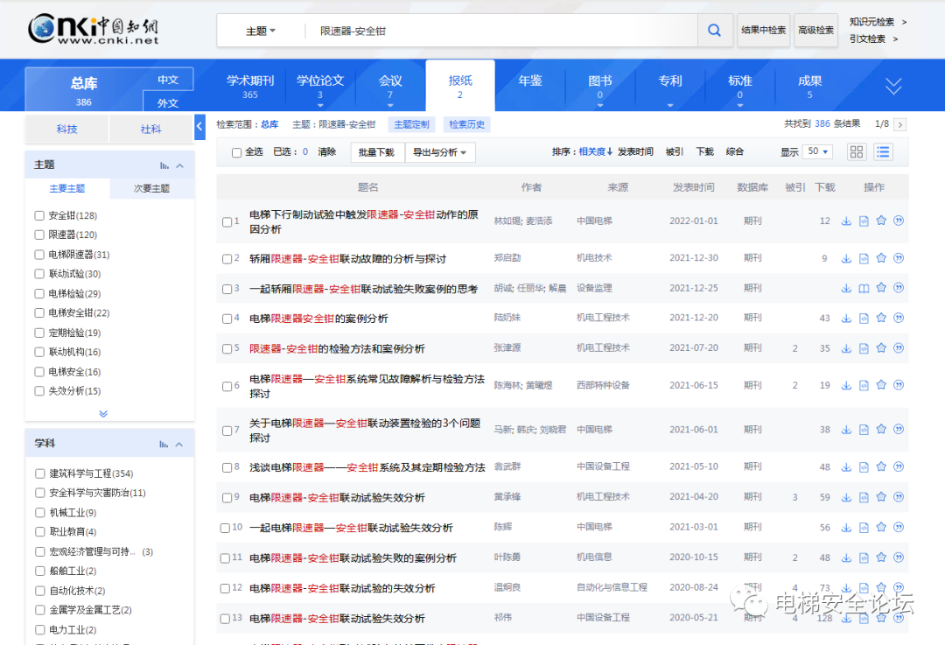Open the book reader icon in row 3
Image resolution: width=945 pixels, height=645 pixels.
pyautogui.click(x=864, y=288)
